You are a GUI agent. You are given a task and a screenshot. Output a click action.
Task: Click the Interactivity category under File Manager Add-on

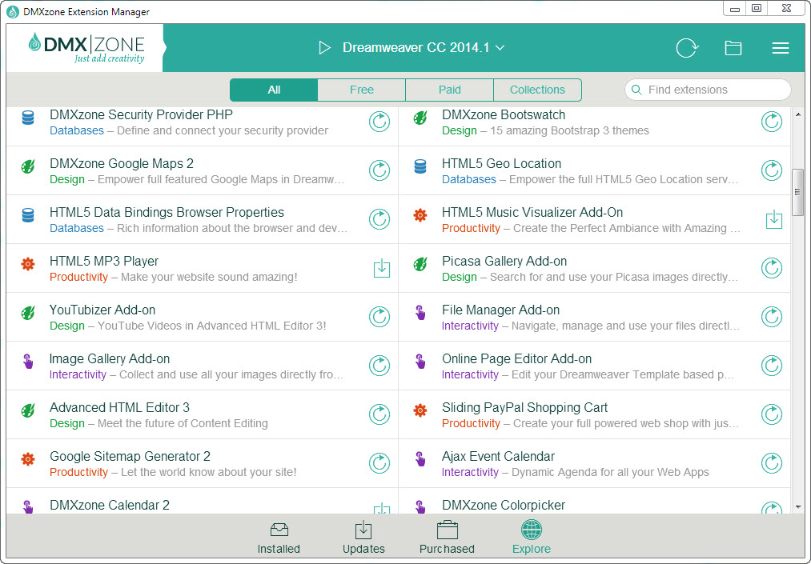click(x=470, y=326)
